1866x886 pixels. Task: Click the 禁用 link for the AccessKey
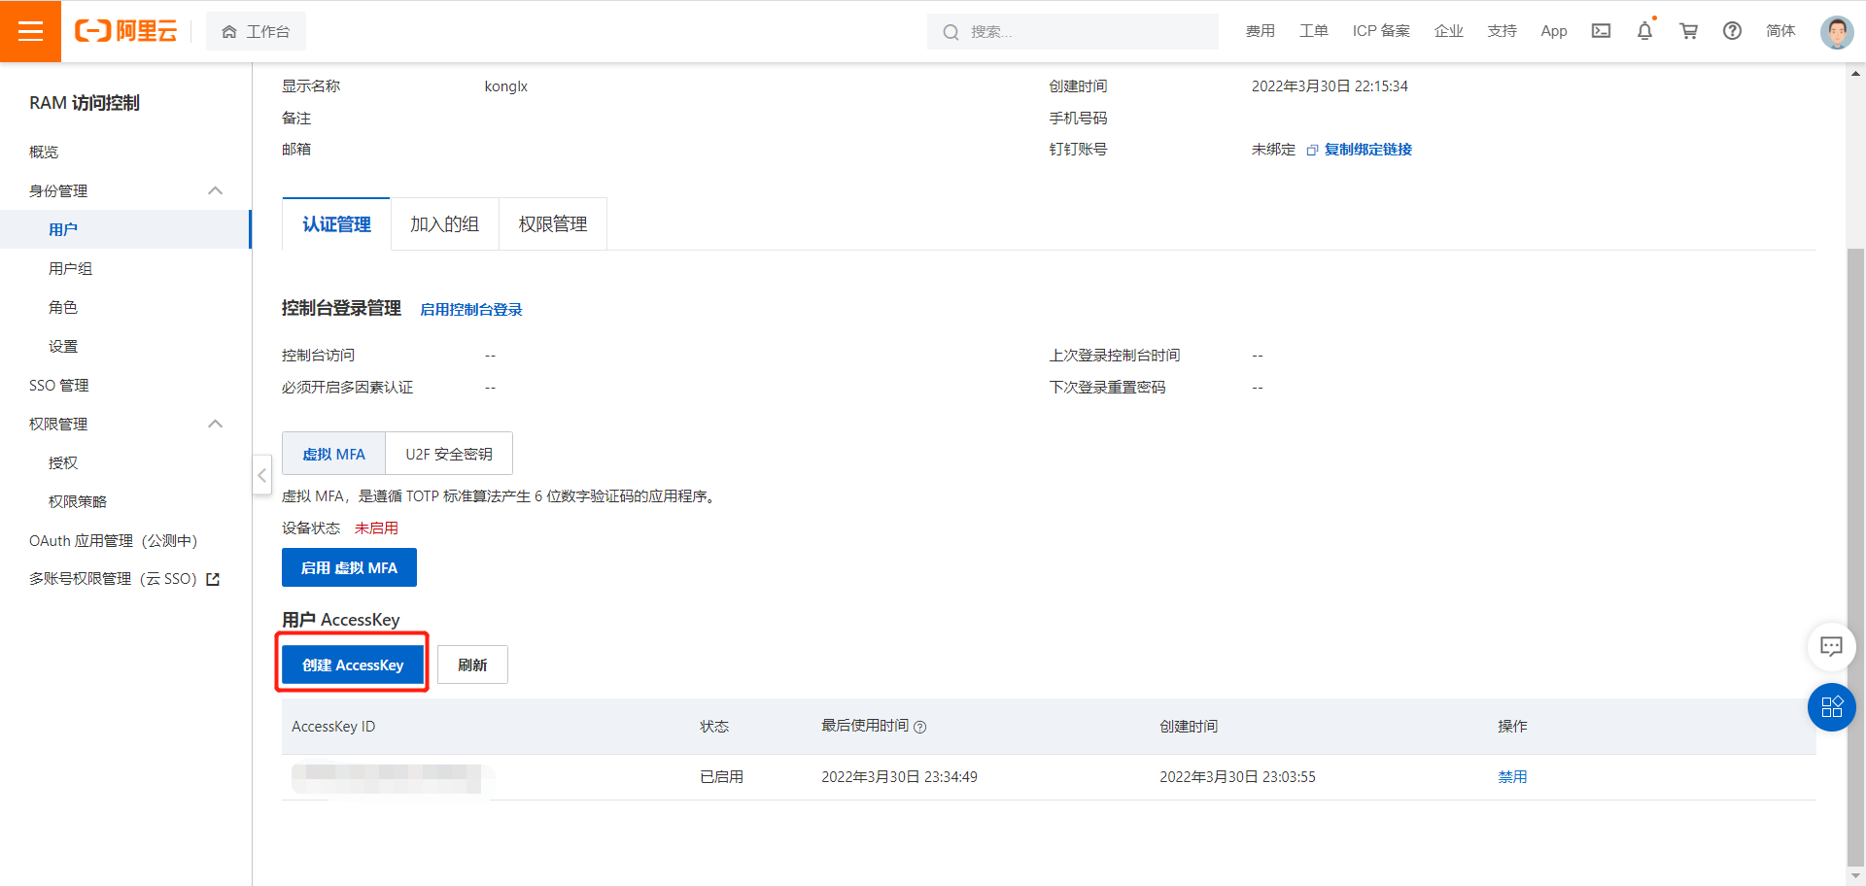pyautogui.click(x=1511, y=777)
